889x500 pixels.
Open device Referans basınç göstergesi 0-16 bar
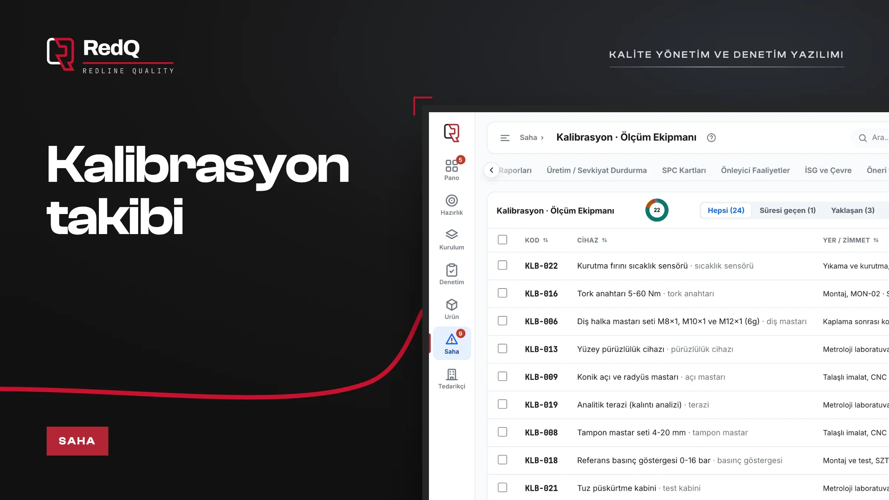644,460
